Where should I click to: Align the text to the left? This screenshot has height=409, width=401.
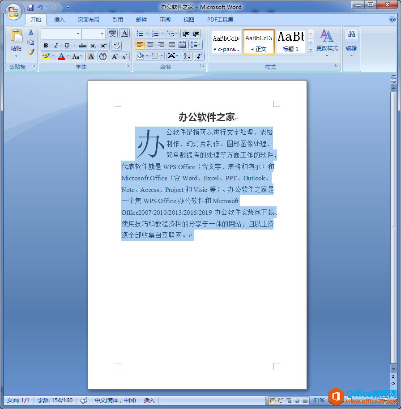point(140,45)
